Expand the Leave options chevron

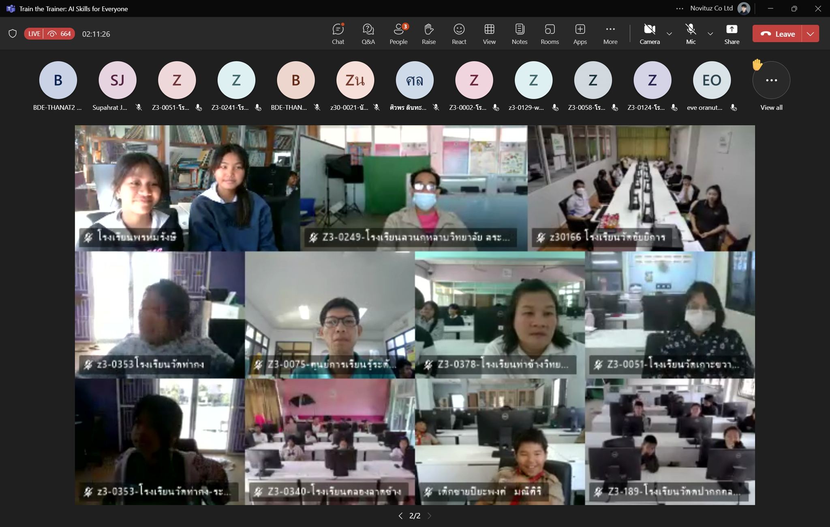810,34
